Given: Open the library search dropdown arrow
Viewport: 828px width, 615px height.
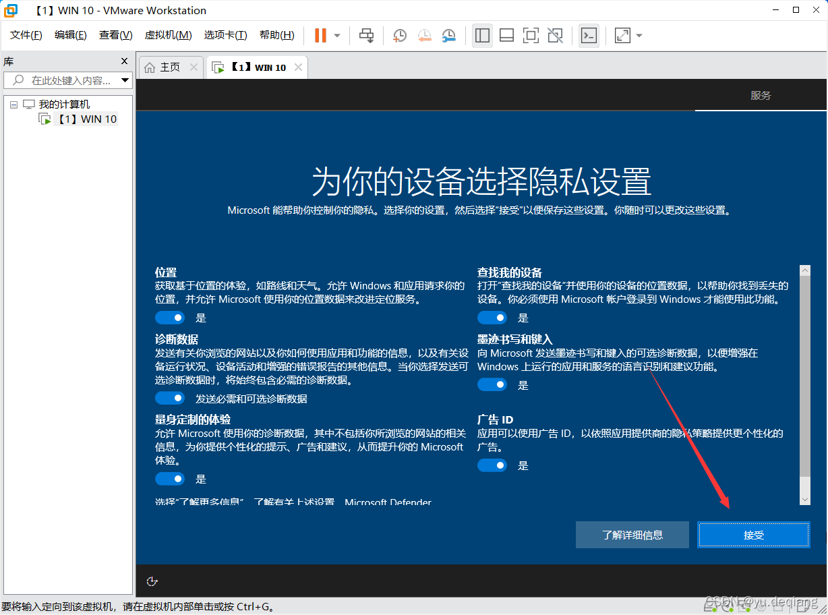Looking at the screenshot, I should pyautogui.click(x=125, y=80).
